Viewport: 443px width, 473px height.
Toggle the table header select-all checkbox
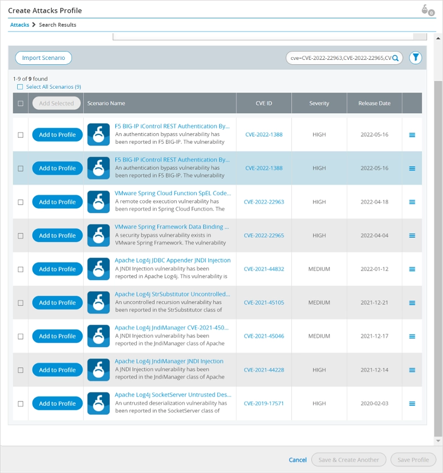21,103
